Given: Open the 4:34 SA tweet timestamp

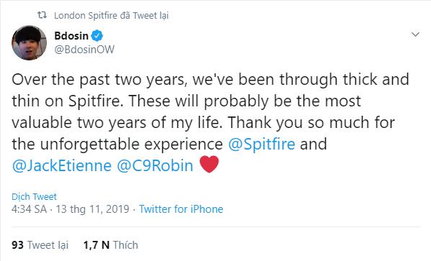Looking at the screenshot, I should (x=29, y=209).
